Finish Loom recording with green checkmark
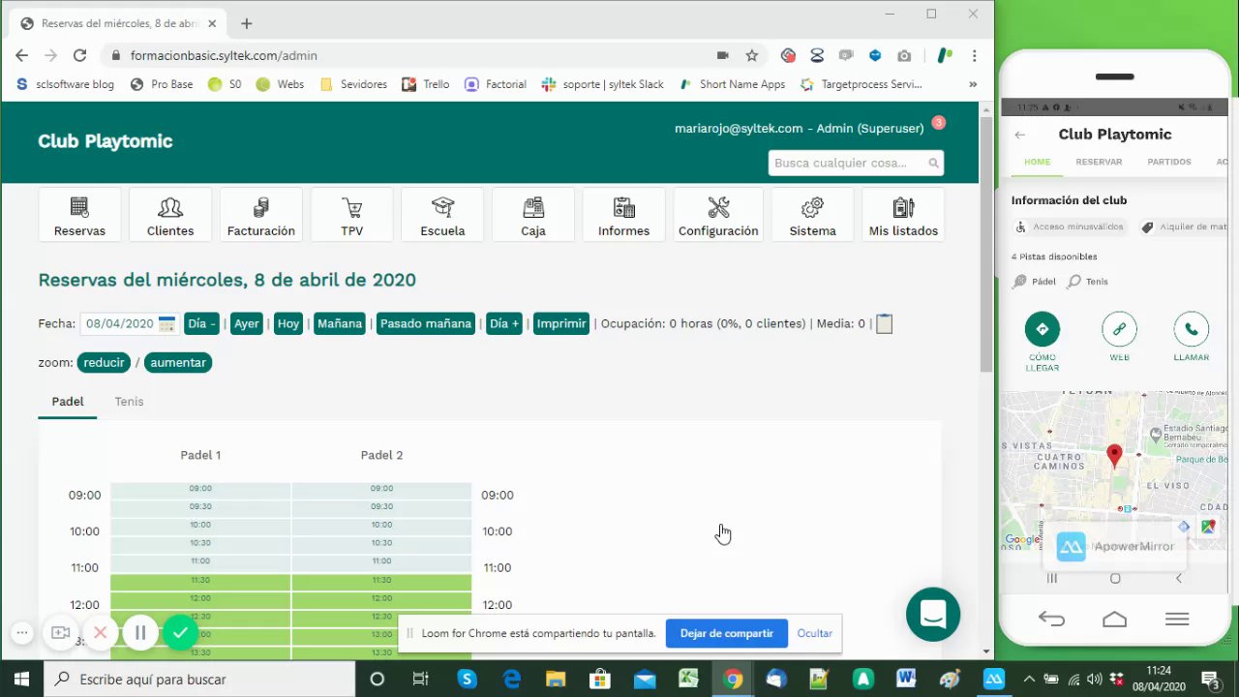The height and width of the screenshot is (697, 1239). [x=180, y=633]
